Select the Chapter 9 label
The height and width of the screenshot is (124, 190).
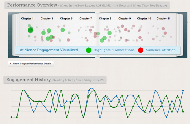[x=125, y=18]
